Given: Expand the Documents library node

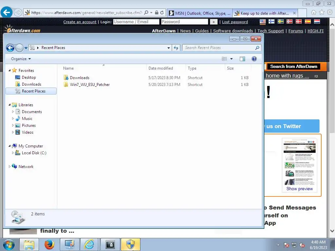Looking at the screenshot, I should point(13,112).
